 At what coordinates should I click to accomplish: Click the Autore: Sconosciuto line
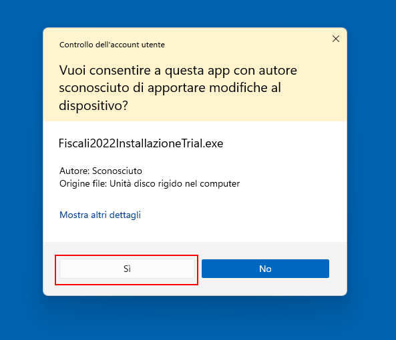[x=101, y=171]
